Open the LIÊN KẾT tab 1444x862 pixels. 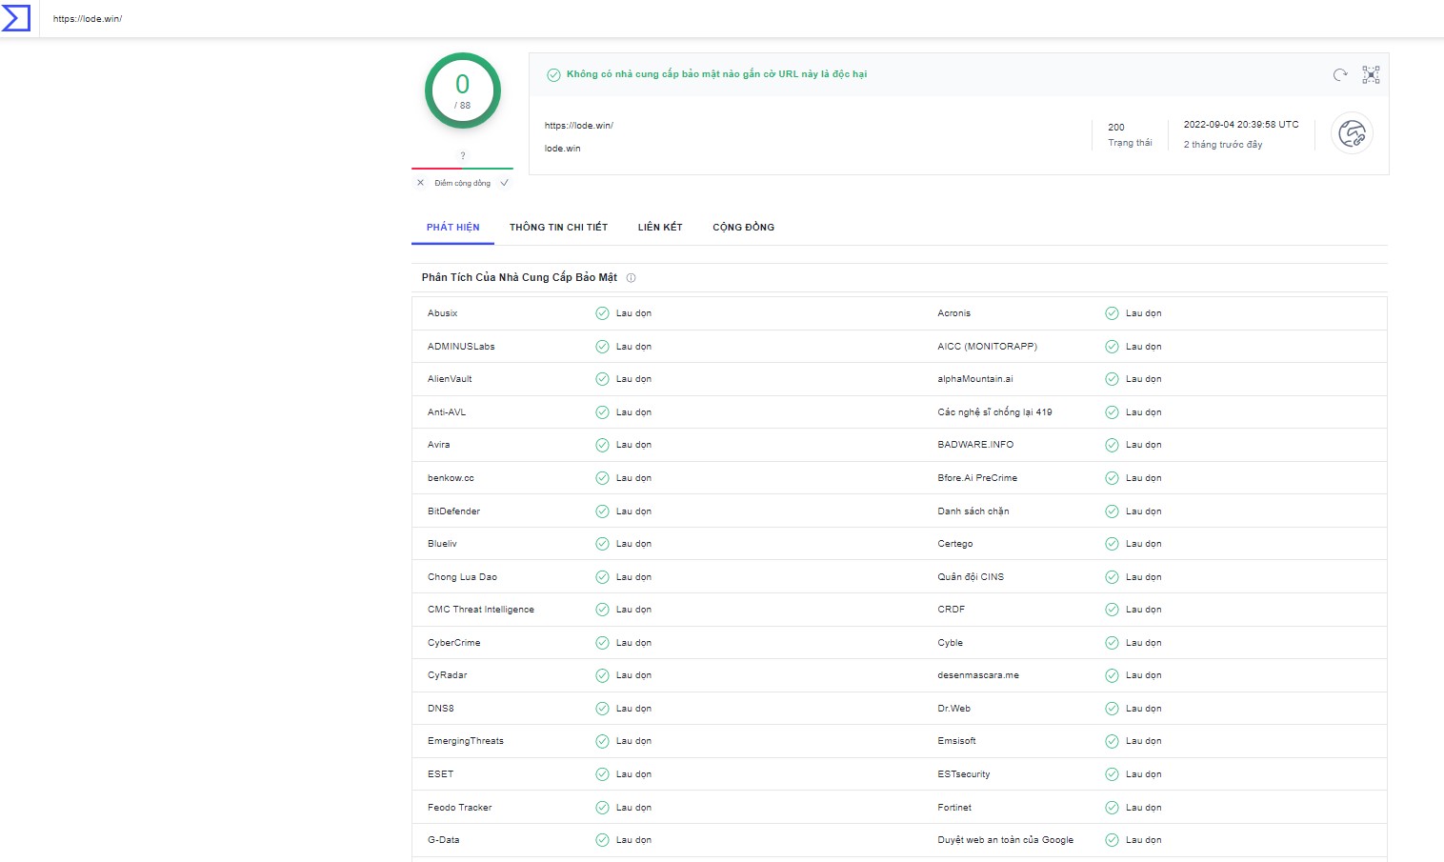(x=660, y=228)
